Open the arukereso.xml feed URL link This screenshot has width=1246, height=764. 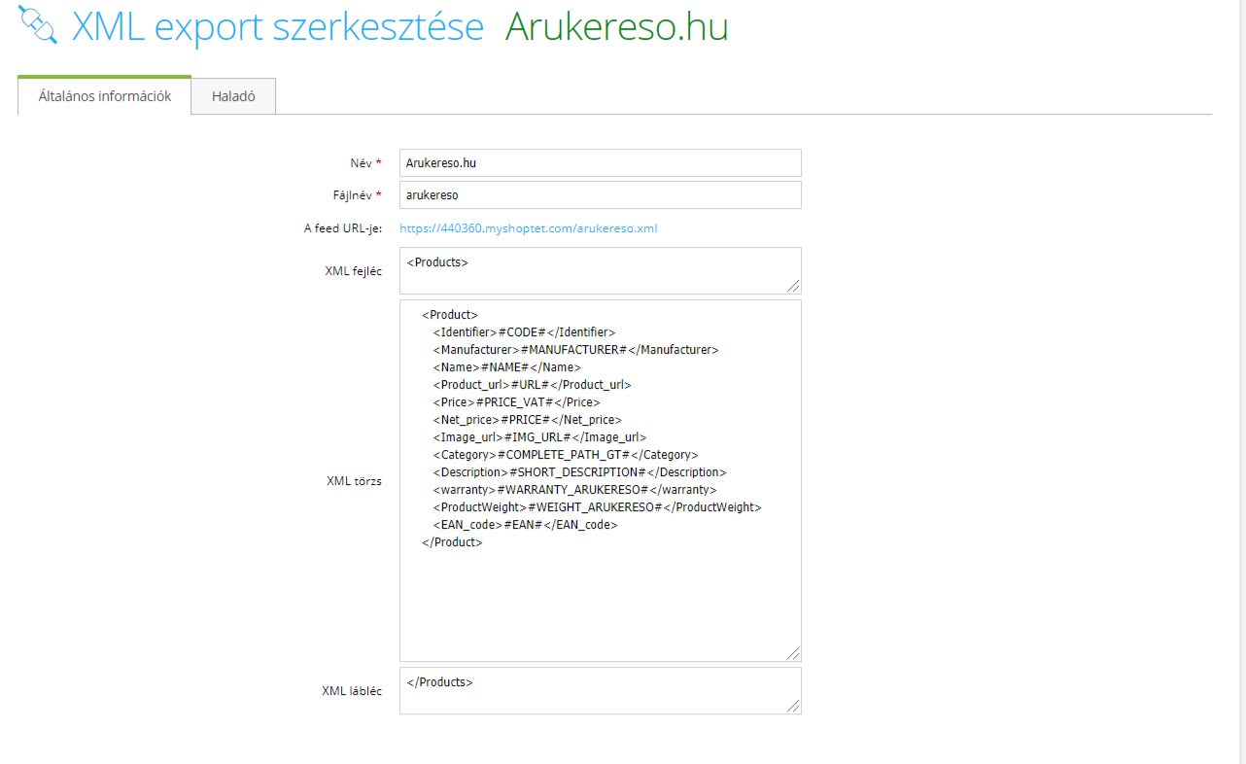pos(529,229)
